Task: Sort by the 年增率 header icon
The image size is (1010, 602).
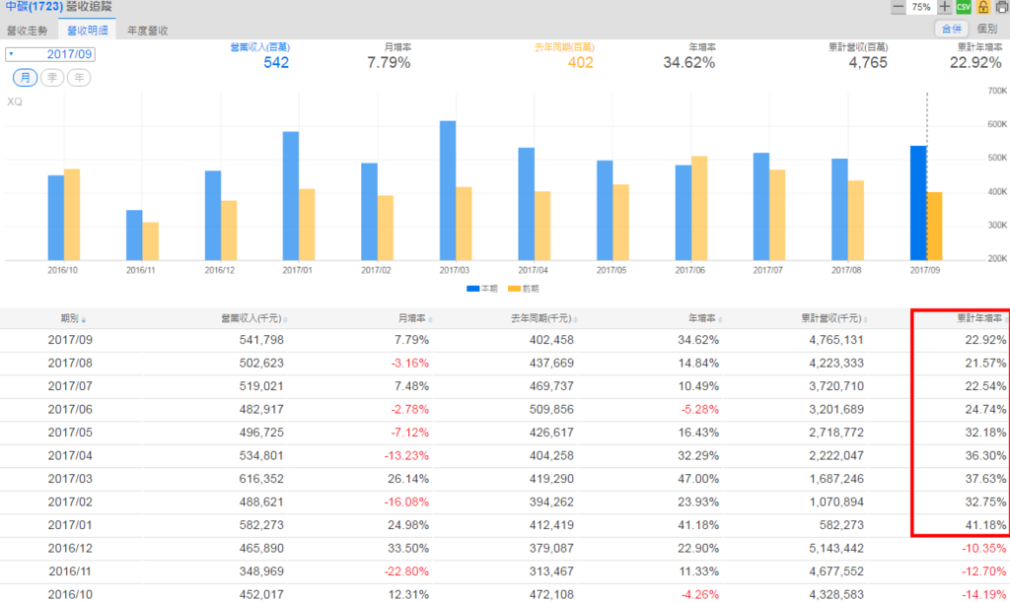Action: pyautogui.click(x=720, y=319)
